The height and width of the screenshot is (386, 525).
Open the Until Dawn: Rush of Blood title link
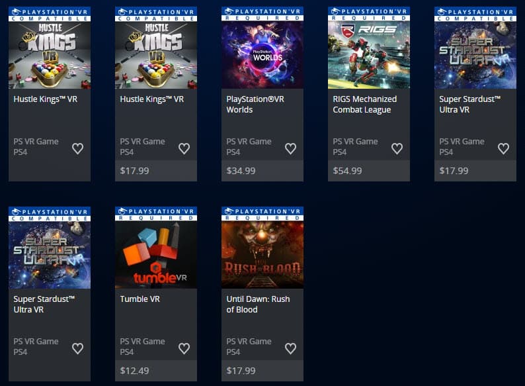pos(258,304)
